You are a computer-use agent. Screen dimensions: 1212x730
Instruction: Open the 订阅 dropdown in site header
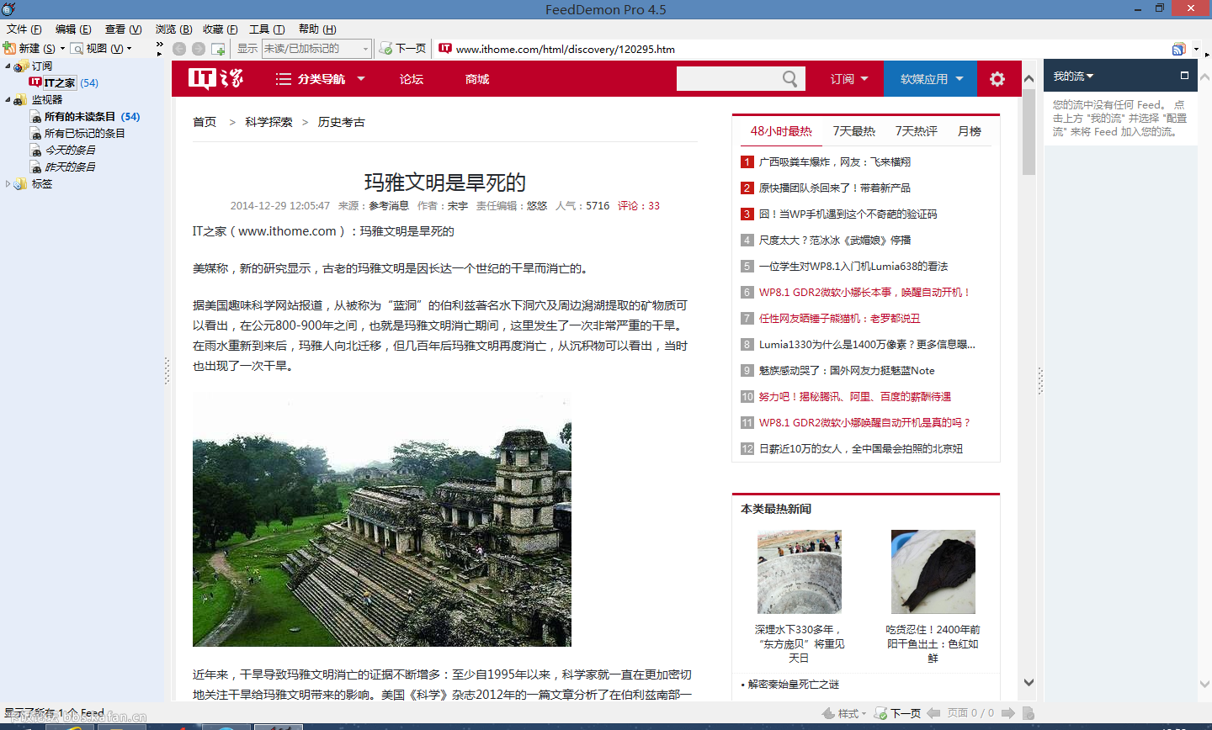point(849,79)
